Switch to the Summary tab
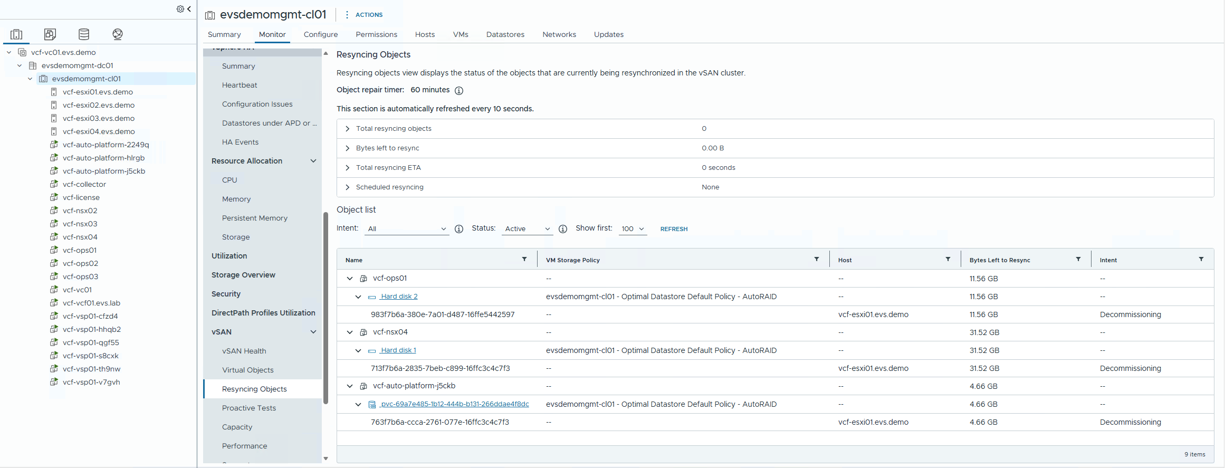This screenshot has width=1225, height=468. [224, 34]
